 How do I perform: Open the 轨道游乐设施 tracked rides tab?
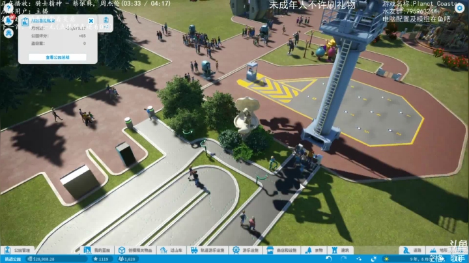coord(207,250)
